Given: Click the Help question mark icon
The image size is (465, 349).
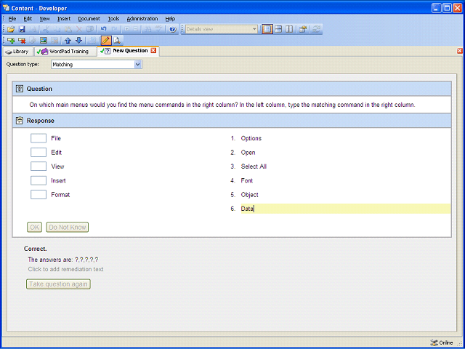Looking at the screenshot, I should click(173, 29).
